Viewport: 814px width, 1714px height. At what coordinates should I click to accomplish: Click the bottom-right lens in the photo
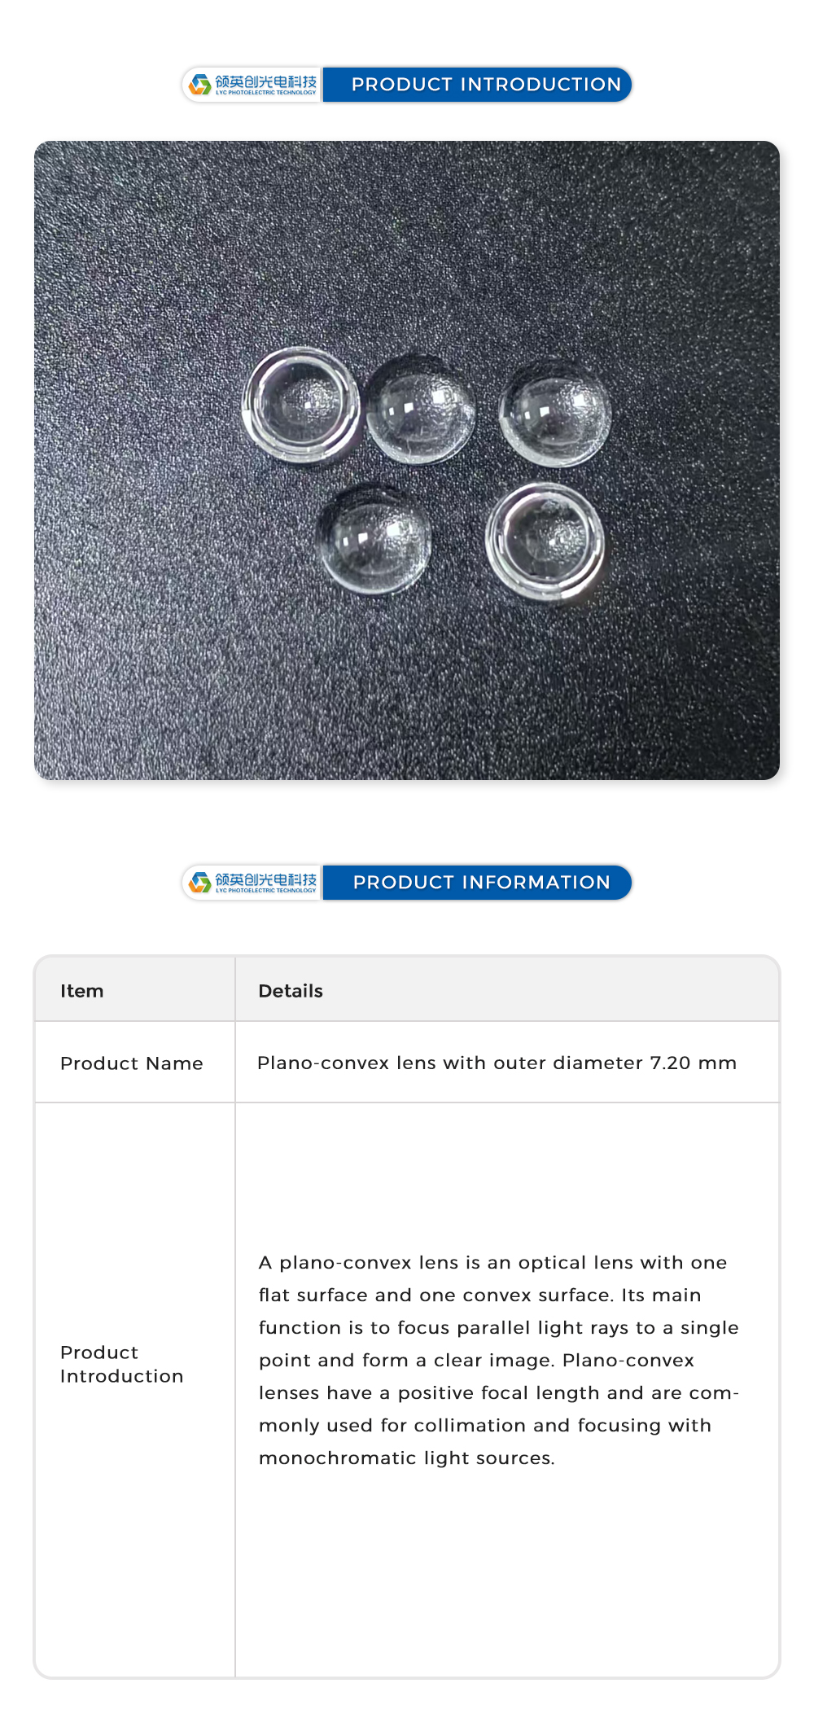click(x=545, y=541)
